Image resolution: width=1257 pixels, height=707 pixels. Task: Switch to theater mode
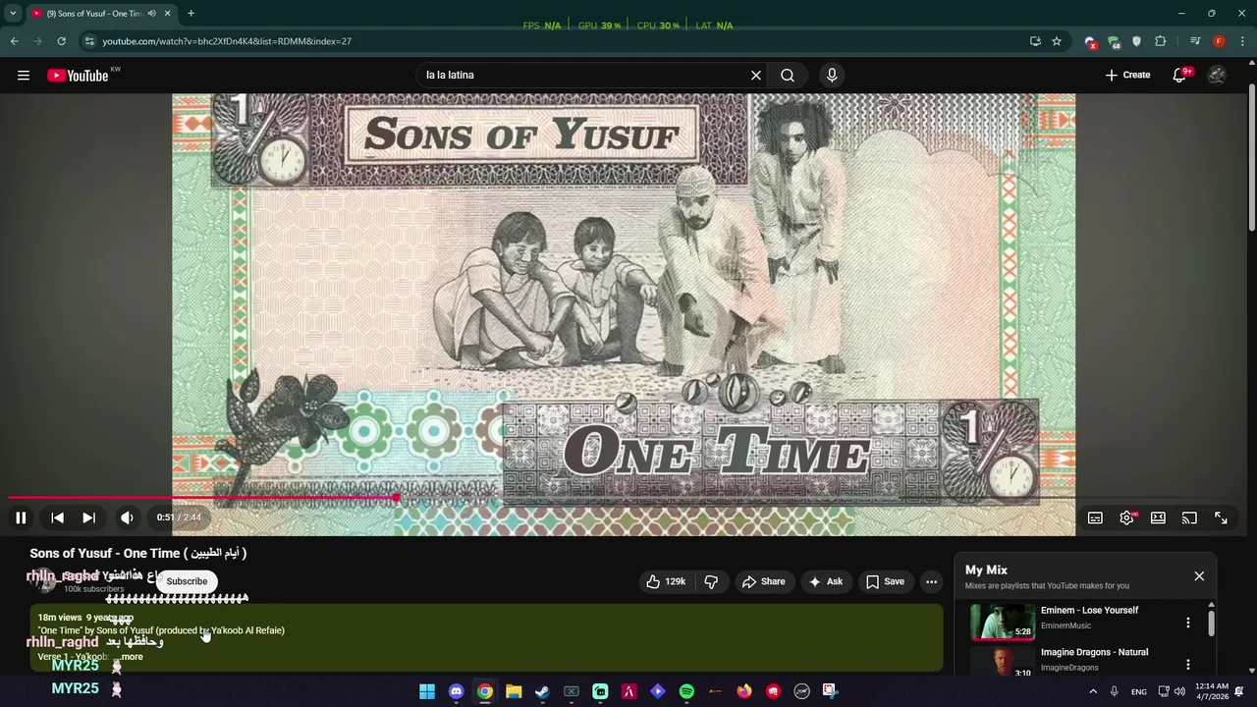1158,517
